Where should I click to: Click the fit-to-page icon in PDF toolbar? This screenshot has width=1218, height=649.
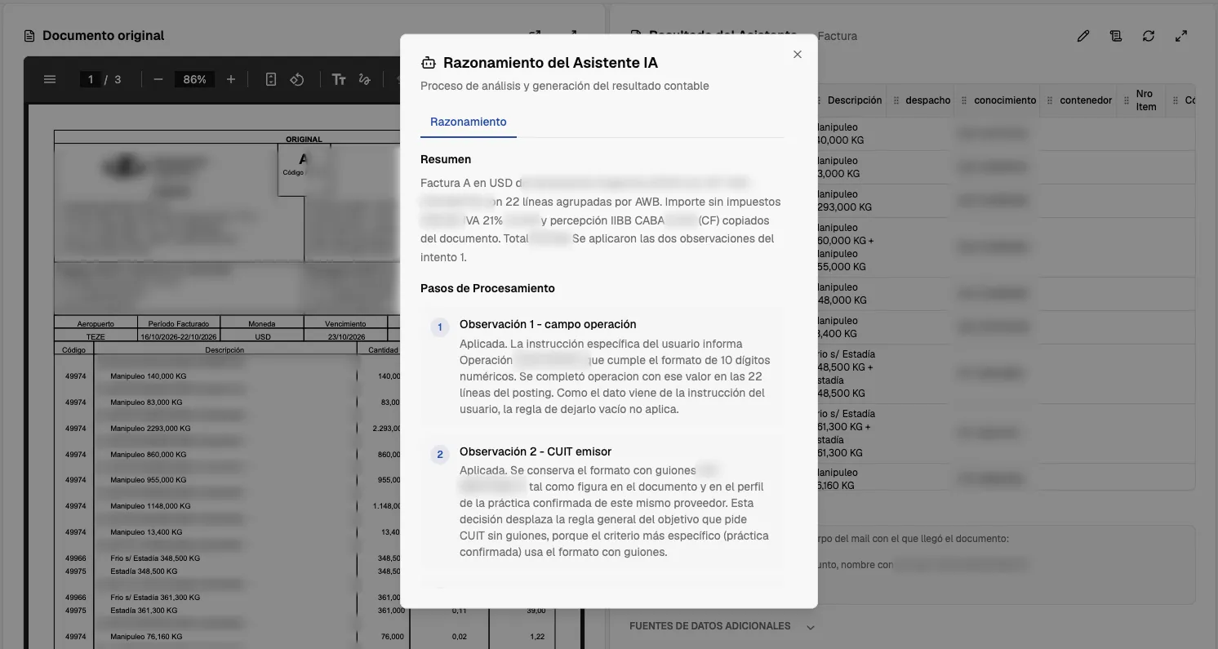click(271, 79)
